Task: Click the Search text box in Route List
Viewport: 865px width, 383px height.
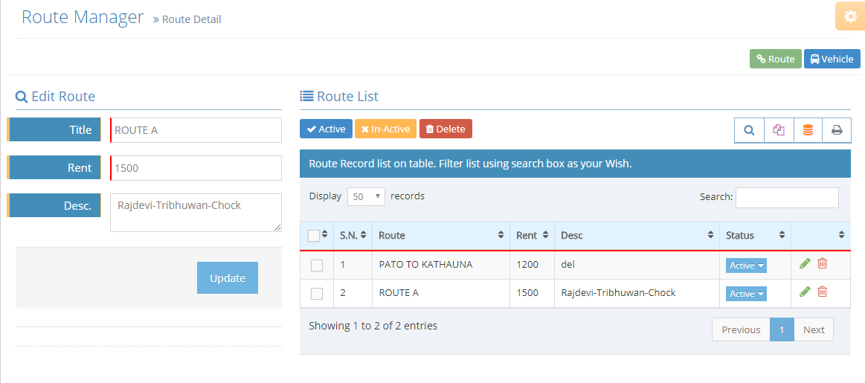Action: [787, 198]
